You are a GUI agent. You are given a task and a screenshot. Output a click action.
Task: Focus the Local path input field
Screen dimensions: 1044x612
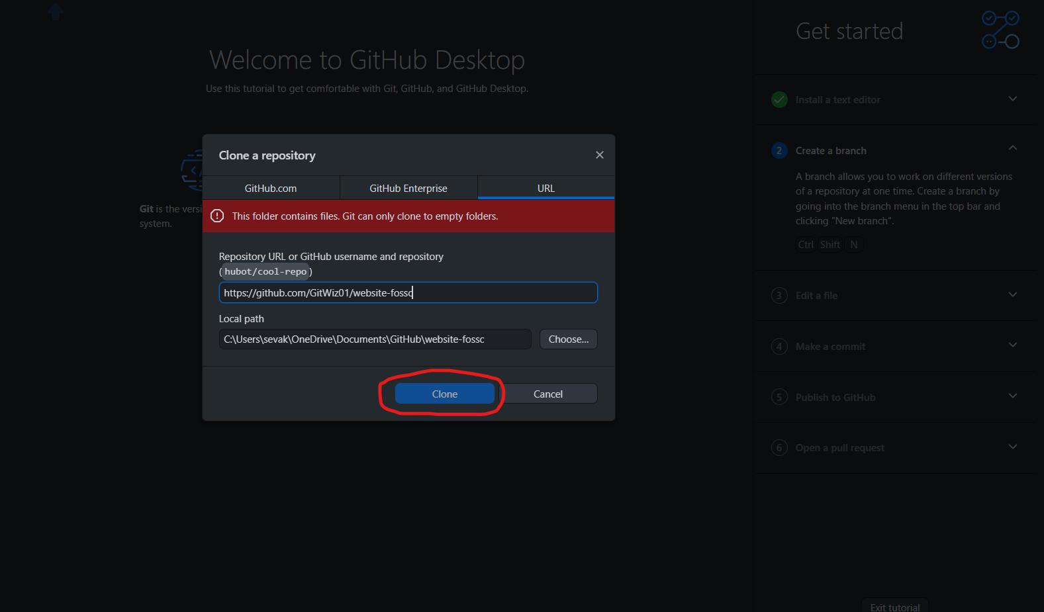375,339
